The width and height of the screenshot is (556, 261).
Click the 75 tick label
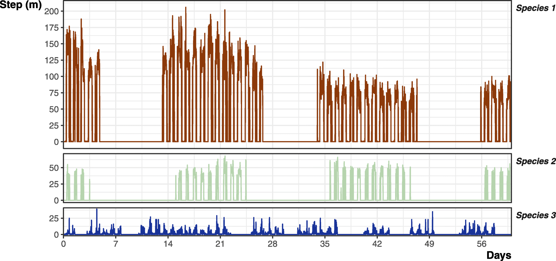54,93
